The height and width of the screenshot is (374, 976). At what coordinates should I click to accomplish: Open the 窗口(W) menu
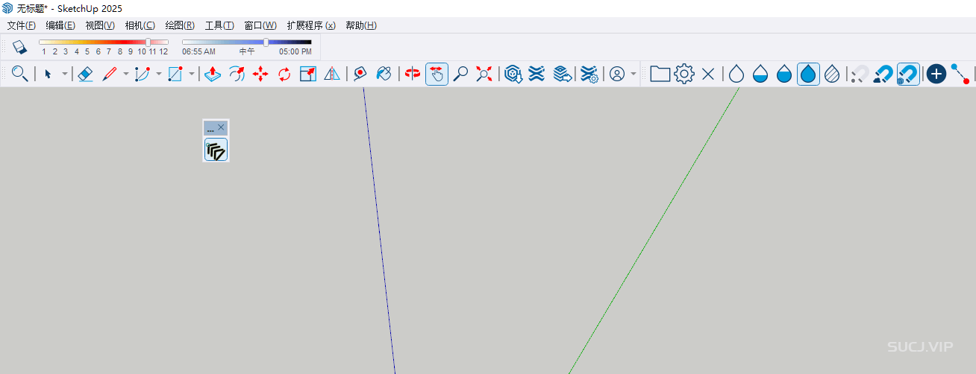coord(260,25)
